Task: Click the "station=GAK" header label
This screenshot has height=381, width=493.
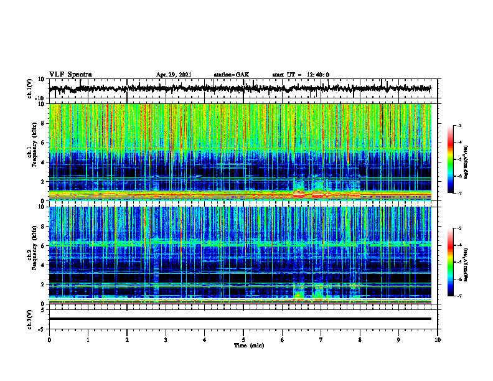Action: pos(232,75)
